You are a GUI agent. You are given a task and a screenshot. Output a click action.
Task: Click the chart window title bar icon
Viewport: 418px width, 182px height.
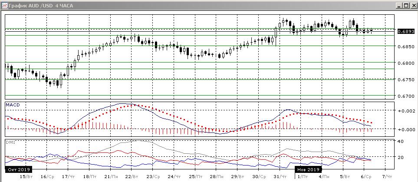[4, 5]
